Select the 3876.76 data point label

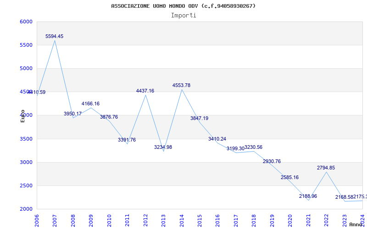point(109,117)
